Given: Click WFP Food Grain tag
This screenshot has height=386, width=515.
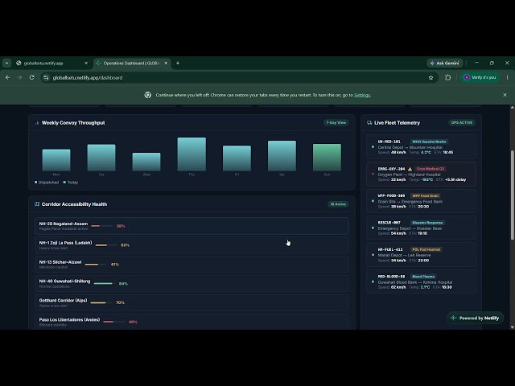Looking at the screenshot, I should [x=425, y=195].
